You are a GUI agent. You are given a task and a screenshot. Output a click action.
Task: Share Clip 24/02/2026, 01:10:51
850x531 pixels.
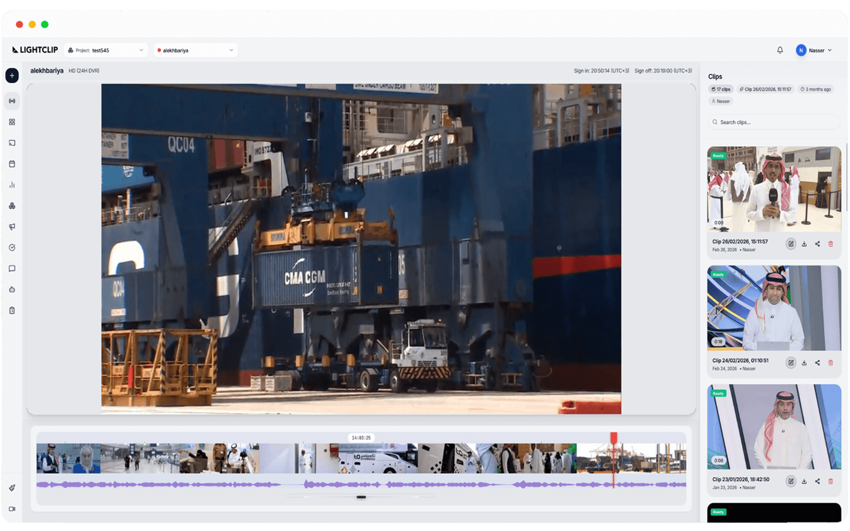(x=817, y=363)
